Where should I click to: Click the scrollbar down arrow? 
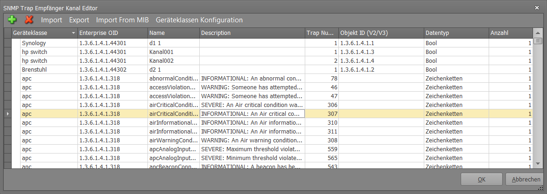(538, 163)
